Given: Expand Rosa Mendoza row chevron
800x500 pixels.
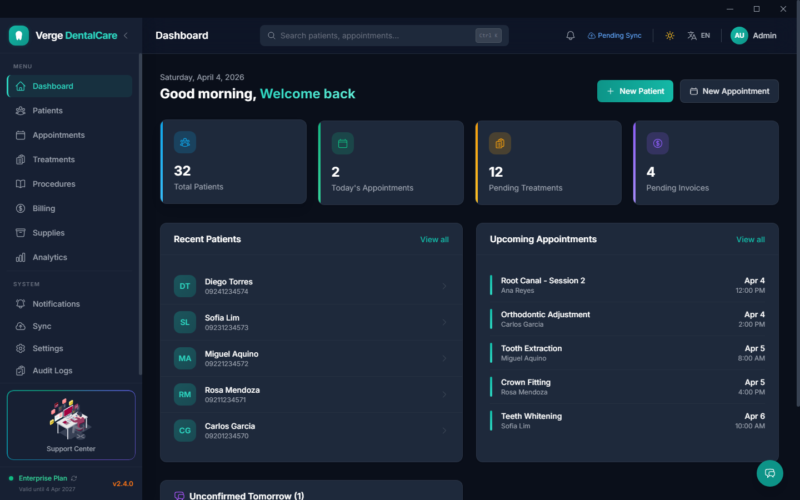Looking at the screenshot, I should pyautogui.click(x=444, y=394).
